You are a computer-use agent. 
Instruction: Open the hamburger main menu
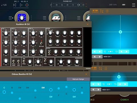point(134,5)
